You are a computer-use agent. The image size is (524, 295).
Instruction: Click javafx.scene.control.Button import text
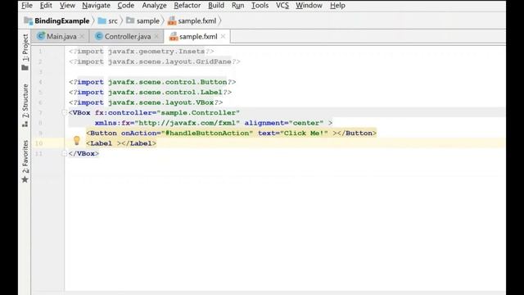point(167,82)
